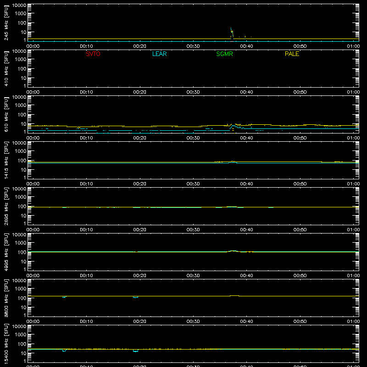The height and width of the screenshot is (367, 367).
Task: Click the 00:40 time label under 1415 MHz plot
Action: pyautogui.click(x=246, y=184)
